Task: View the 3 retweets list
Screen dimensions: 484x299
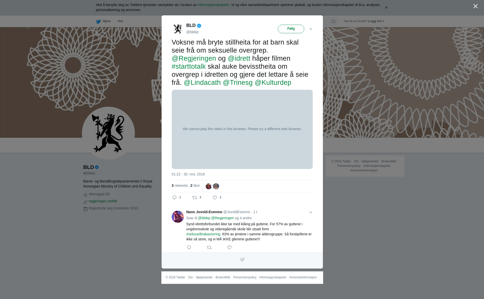Action: 180,185
